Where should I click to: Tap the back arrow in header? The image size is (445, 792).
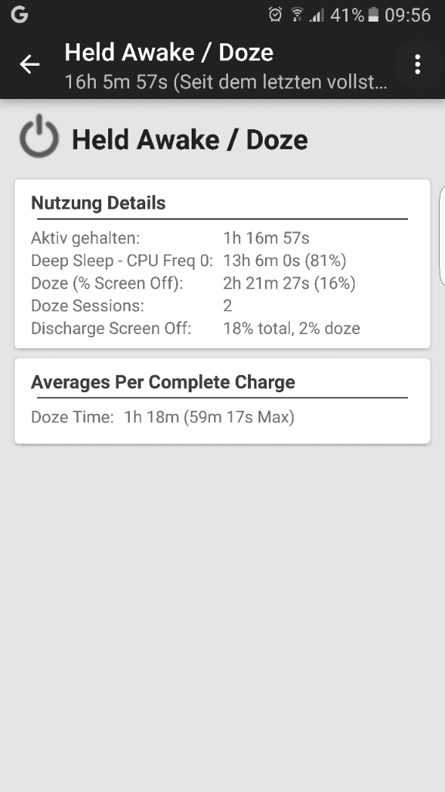pos(30,64)
